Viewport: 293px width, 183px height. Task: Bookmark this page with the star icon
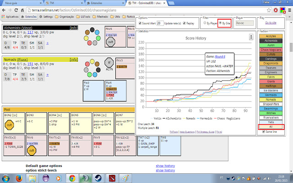269,10
